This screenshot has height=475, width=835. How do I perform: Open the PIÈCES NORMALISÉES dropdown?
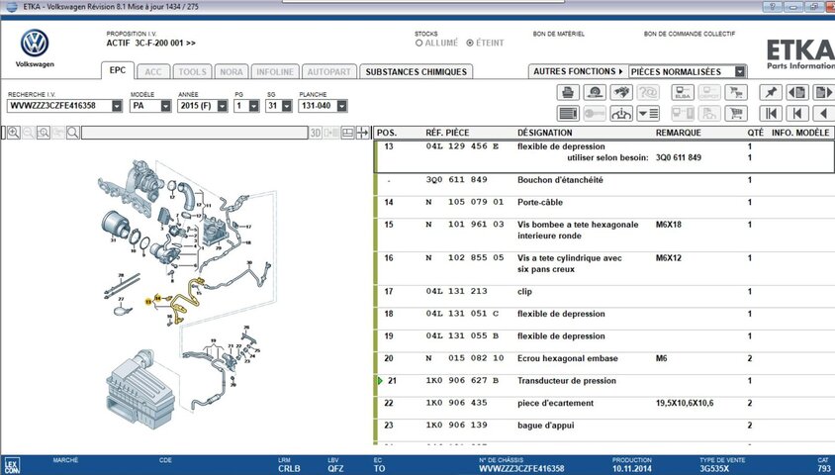coord(740,71)
